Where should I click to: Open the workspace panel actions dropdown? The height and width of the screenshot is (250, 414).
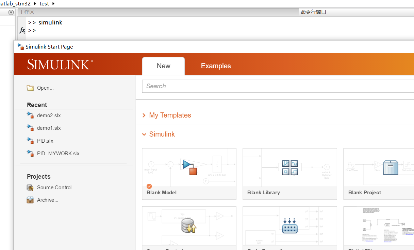[x=11, y=12]
